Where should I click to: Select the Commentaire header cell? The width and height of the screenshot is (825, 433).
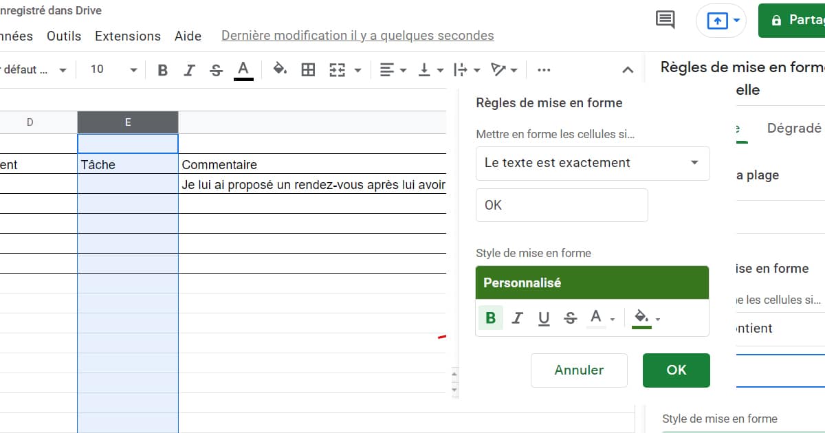tap(312, 164)
